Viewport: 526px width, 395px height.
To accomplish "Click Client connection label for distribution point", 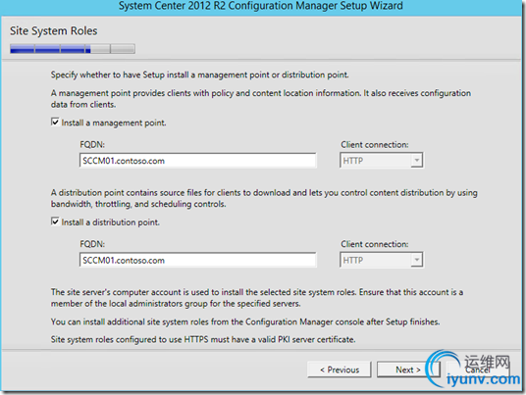I will [x=375, y=244].
